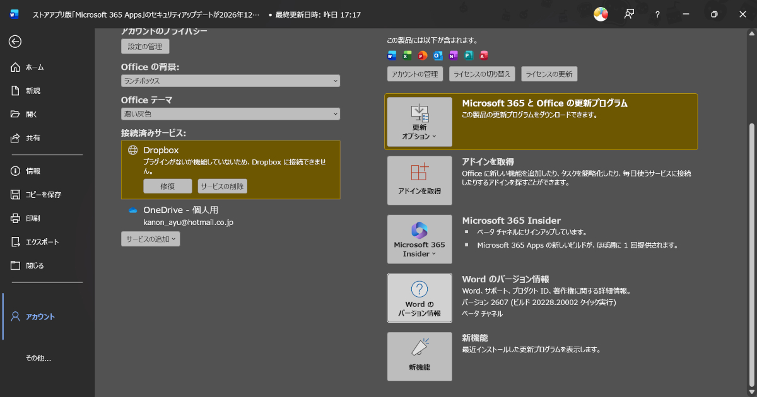Click the OneDrive - 個人用 service entry
The width and height of the screenshot is (757, 397).
180,210
